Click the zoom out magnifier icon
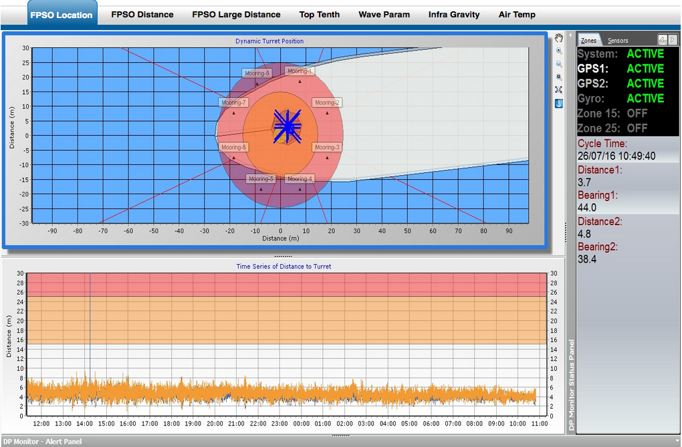The image size is (682, 447). click(559, 63)
